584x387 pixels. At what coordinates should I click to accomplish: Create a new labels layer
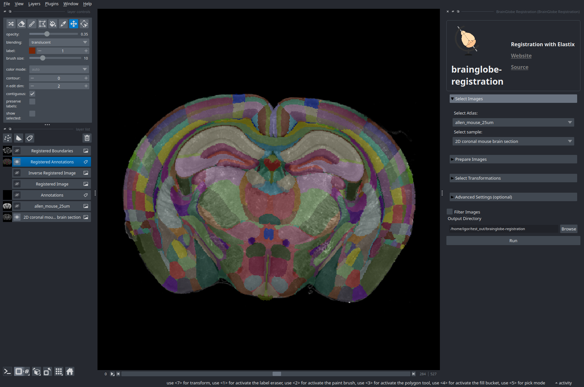[x=30, y=138]
